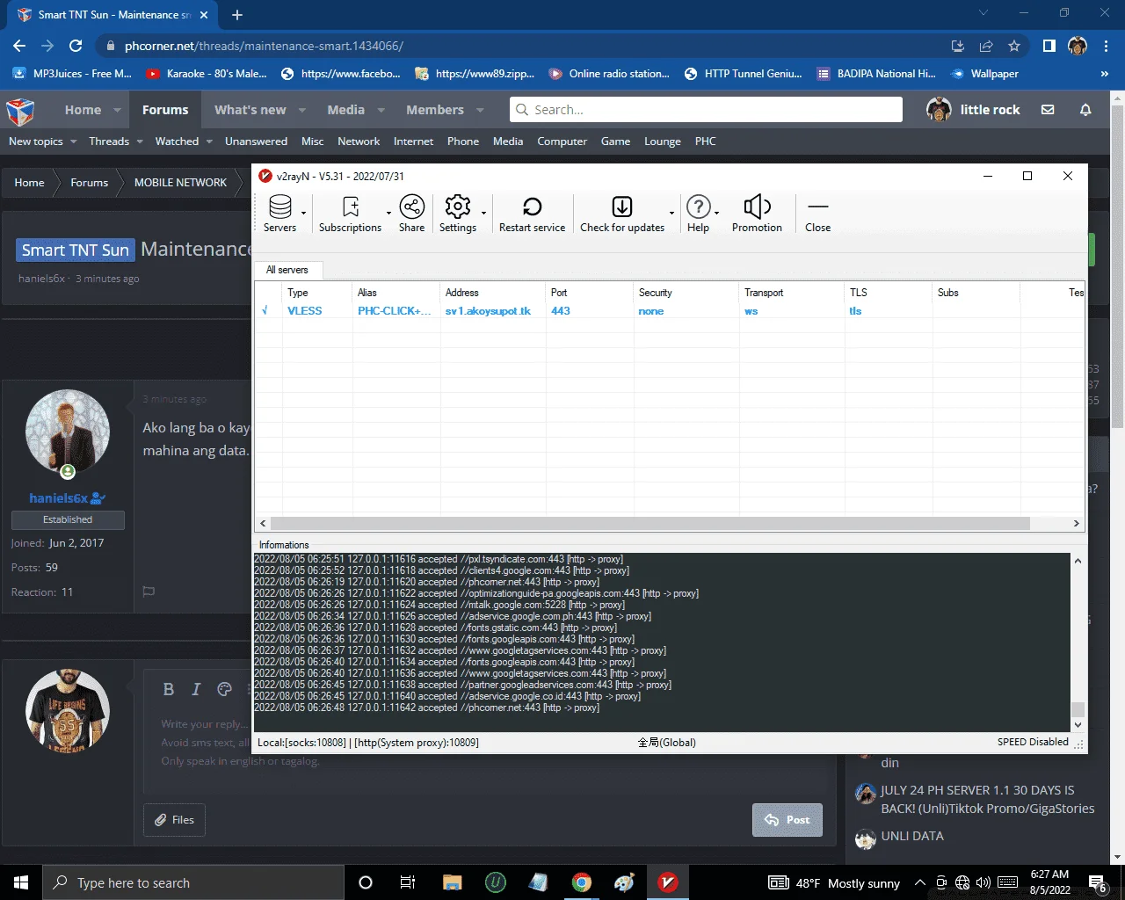This screenshot has height=900, width=1125.
Task: Show more bookmarks with the chevron
Action: (1105, 74)
